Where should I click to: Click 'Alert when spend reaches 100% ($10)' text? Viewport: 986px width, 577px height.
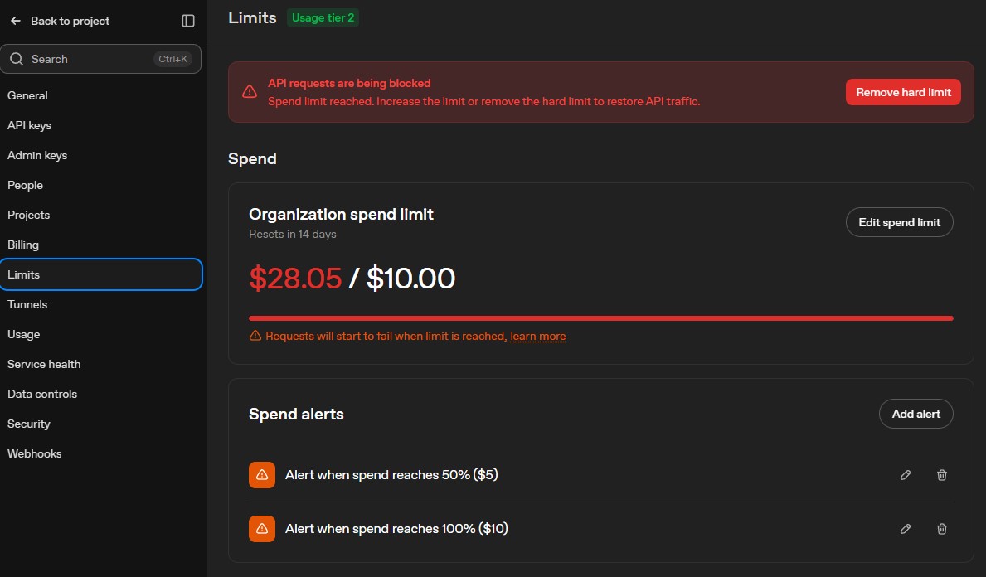pos(396,529)
